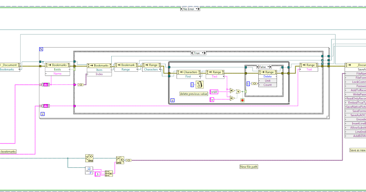Click the red stop boolean constant inside the loop

pos(242,100)
